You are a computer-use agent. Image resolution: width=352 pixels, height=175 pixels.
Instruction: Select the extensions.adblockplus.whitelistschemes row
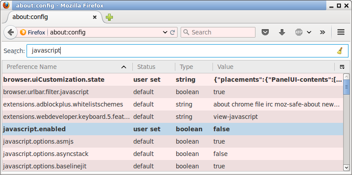pos(173,104)
